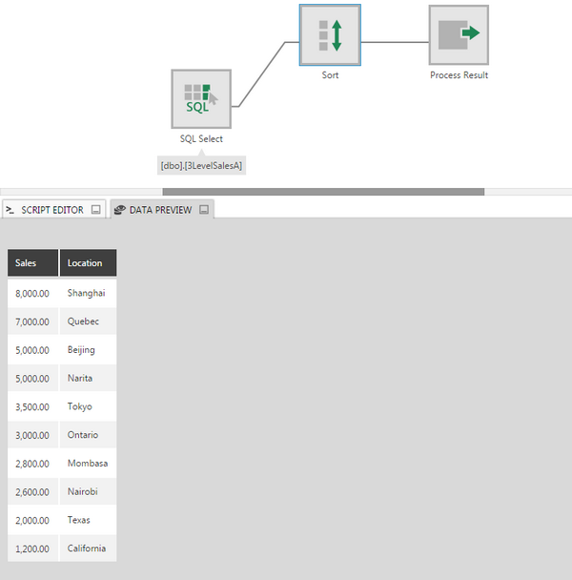This screenshot has width=572, height=580.
Task: Select the California location cell
Action: point(87,549)
